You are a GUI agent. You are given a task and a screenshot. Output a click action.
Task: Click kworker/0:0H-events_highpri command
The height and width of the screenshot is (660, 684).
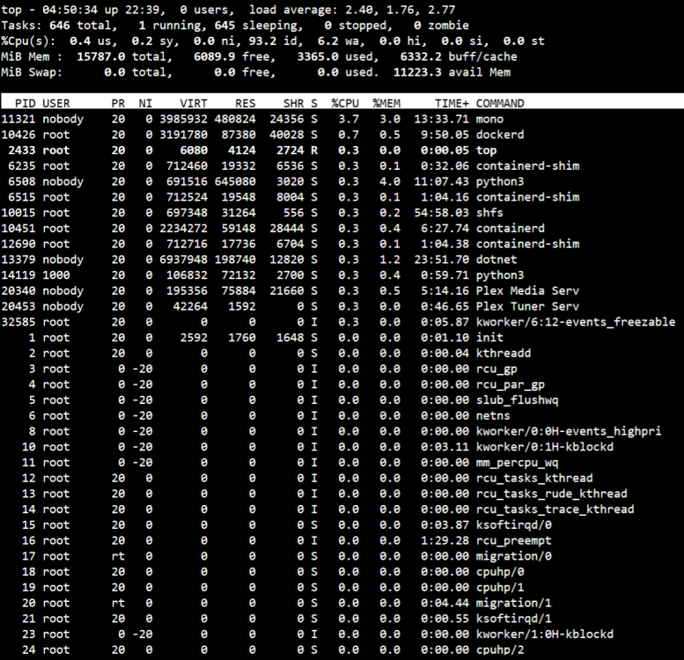tap(569, 431)
